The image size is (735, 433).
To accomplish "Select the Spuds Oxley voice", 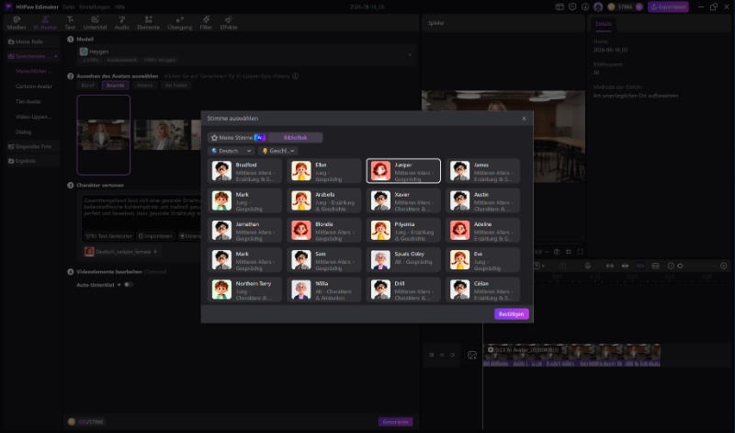I will [403, 260].
